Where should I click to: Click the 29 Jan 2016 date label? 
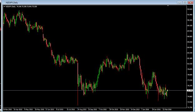pyautogui.click(x=156, y=110)
